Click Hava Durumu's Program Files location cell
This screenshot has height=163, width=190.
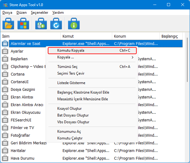(136, 158)
